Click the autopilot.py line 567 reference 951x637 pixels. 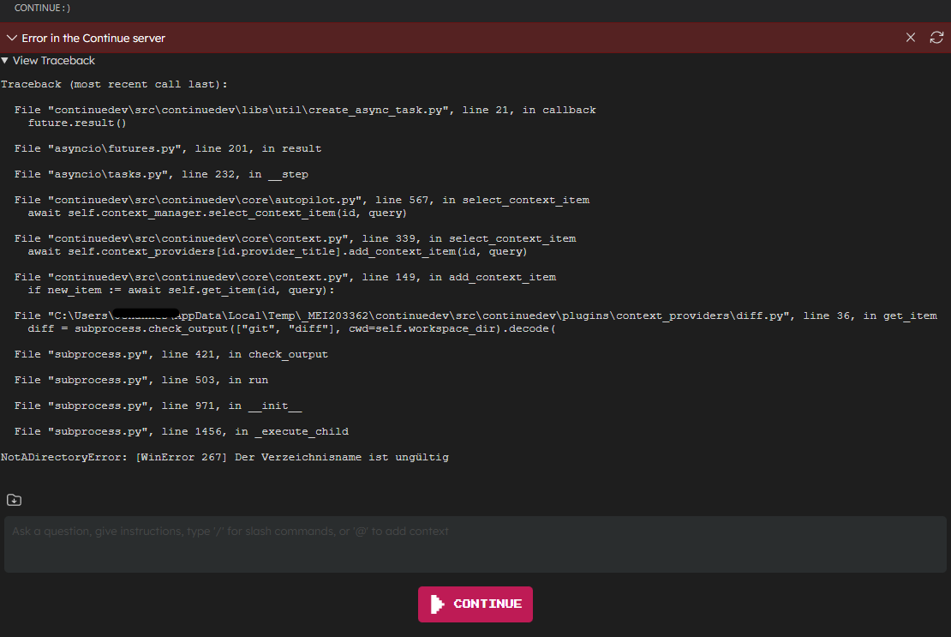(x=300, y=200)
